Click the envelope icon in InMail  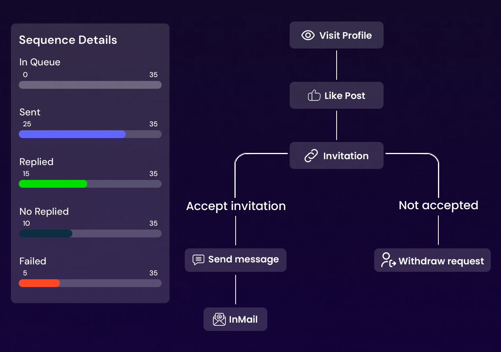pyautogui.click(x=219, y=319)
